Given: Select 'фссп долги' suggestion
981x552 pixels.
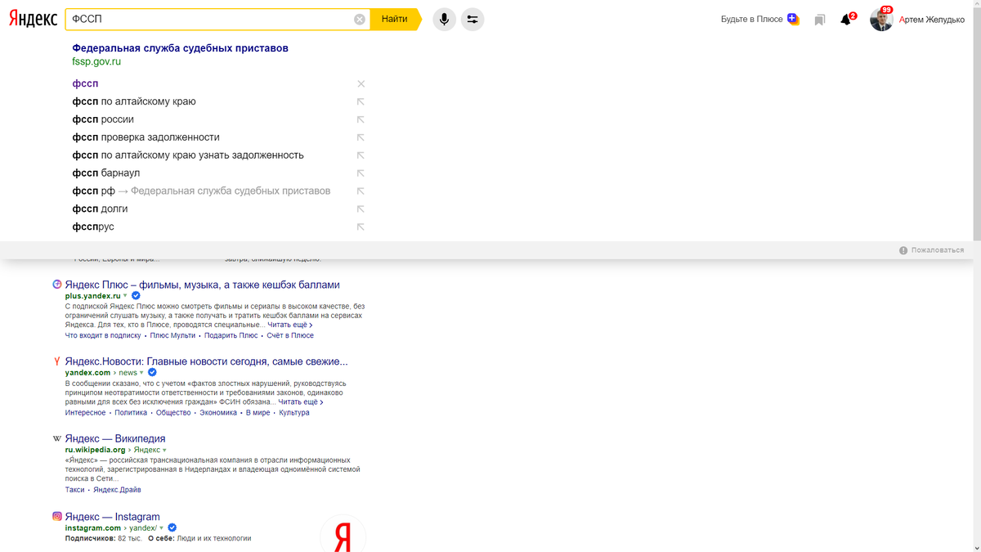Looking at the screenshot, I should [x=100, y=209].
